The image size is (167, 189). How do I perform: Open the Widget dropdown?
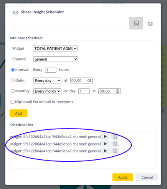pyautogui.click(x=55, y=49)
